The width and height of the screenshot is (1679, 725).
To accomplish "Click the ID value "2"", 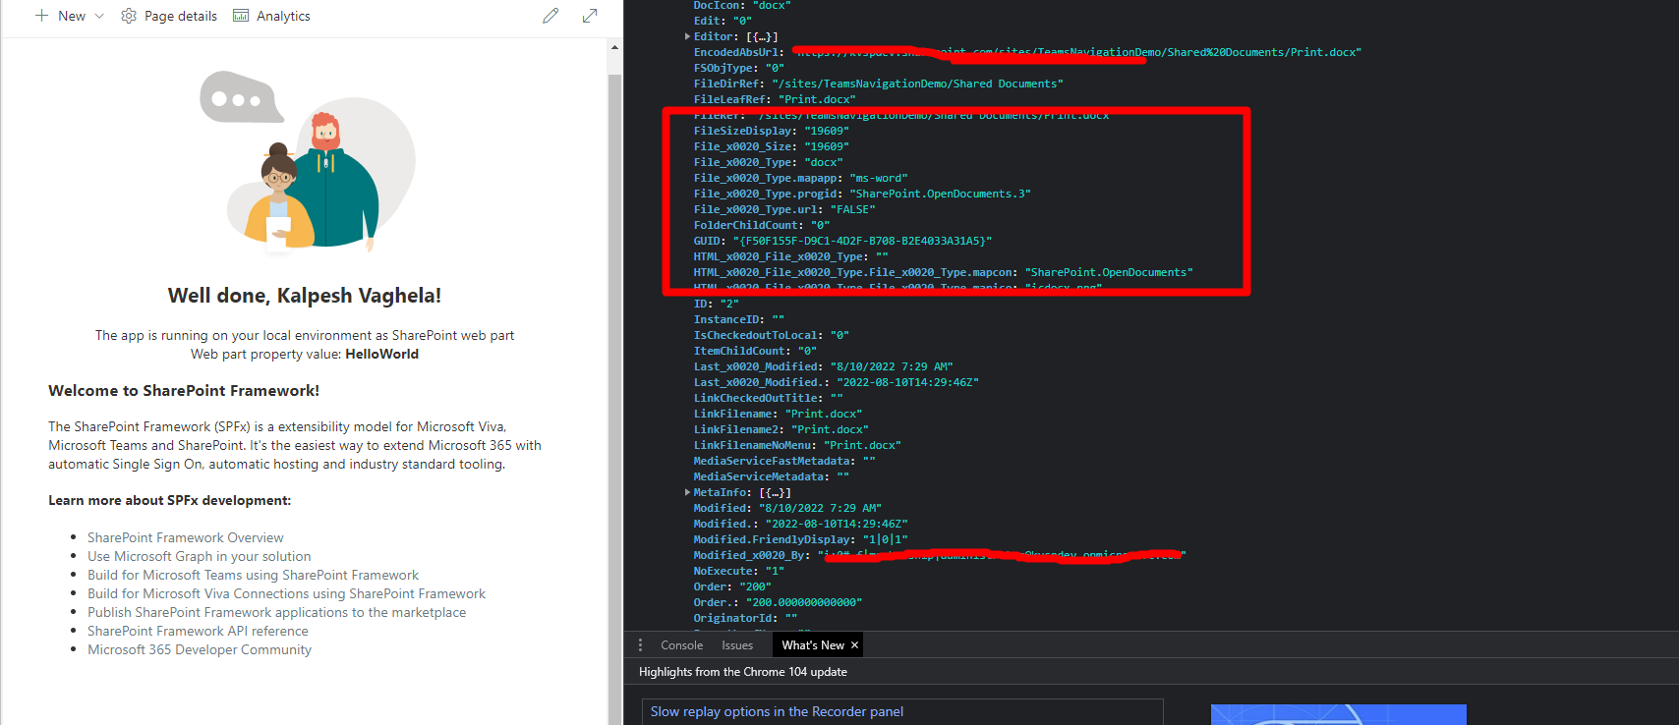I will tap(729, 304).
